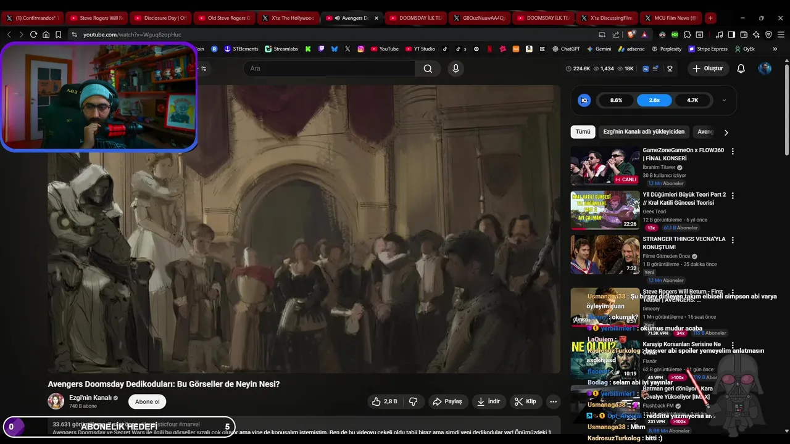The width and height of the screenshot is (790, 444).
Task: Select the Tümü filter chip
Action: click(x=583, y=132)
